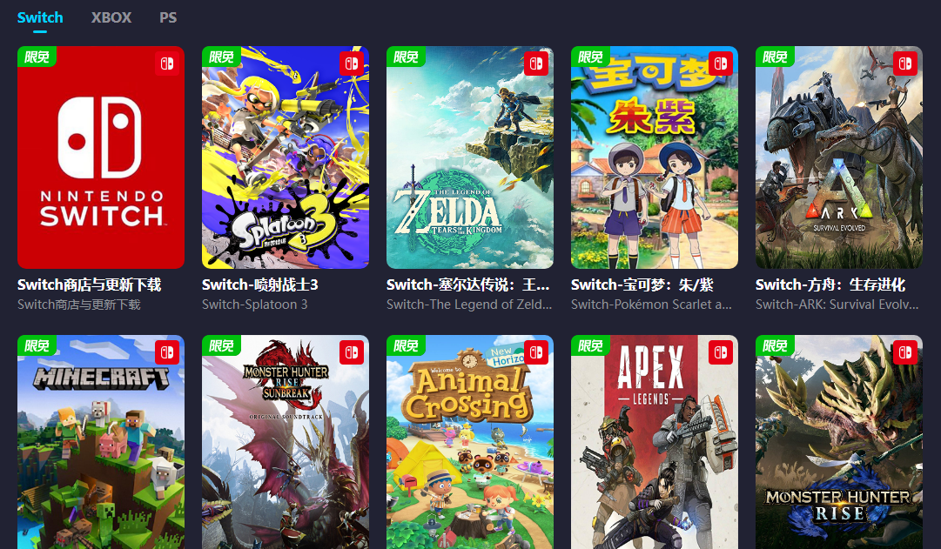Image resolution: width=941 pixels, height=549 pixels.
Task: Click Switch icon on Apex Legends cover
Action: (721, 352)
